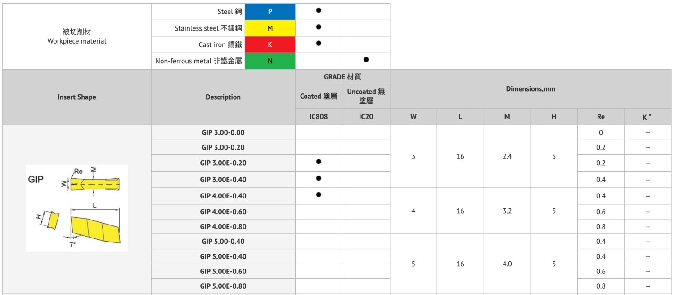Select the GIP 4.00E-0.60 description
This screenshot has height=295, width=675.
tap(223, 211)
